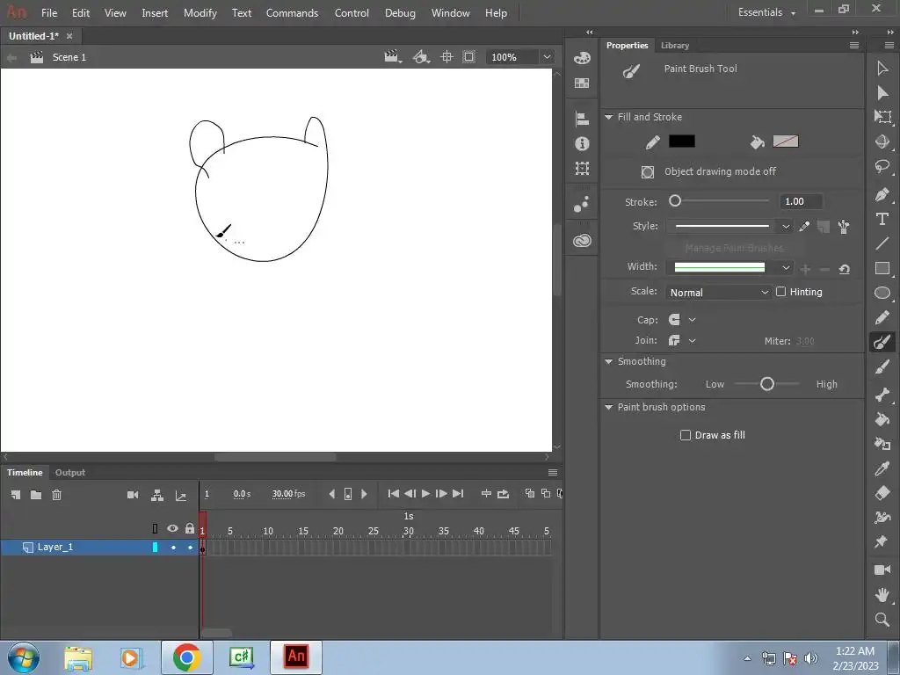The image size is (900, 675).
Task: Collapse the Fill and Stroke section
Action: point(608,117)
